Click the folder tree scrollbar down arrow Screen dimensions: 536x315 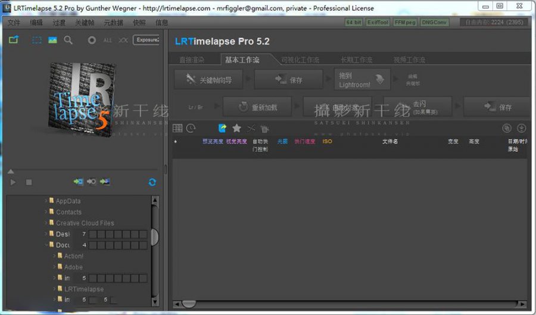coord(155,301)
